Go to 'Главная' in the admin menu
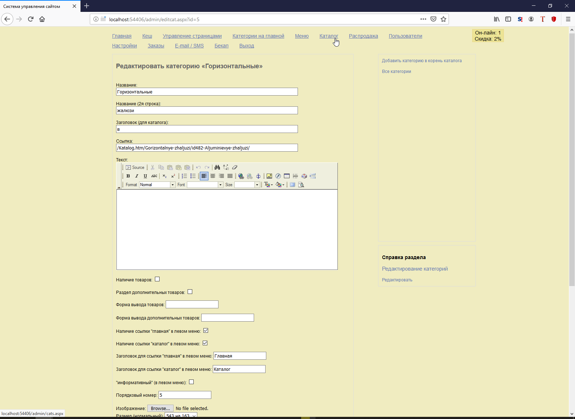 [122, 36]
